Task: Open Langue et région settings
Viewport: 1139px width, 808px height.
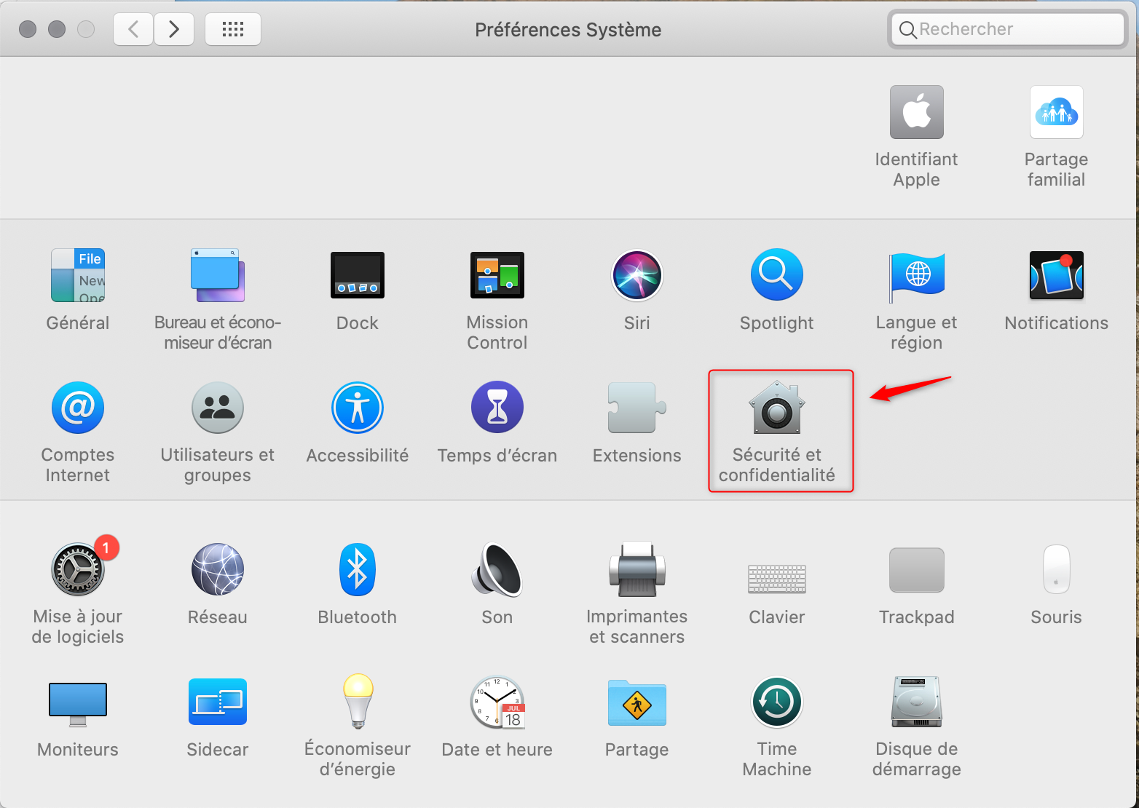Action: click(916, 275)
